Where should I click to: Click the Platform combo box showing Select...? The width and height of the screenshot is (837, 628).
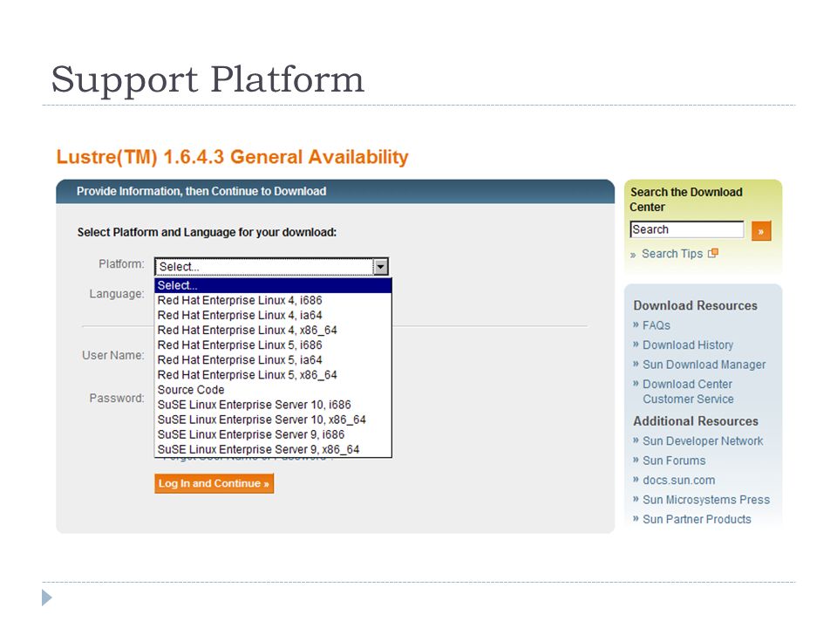click(x=272, y=267)
